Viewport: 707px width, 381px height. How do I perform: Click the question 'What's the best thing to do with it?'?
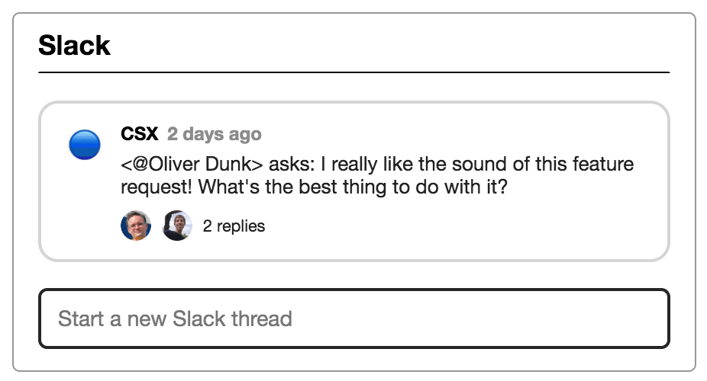tap(353, 187)
